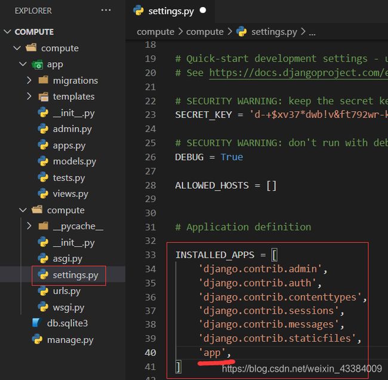
Task: Collapse the app folder chevron
Action: [23, 64]
